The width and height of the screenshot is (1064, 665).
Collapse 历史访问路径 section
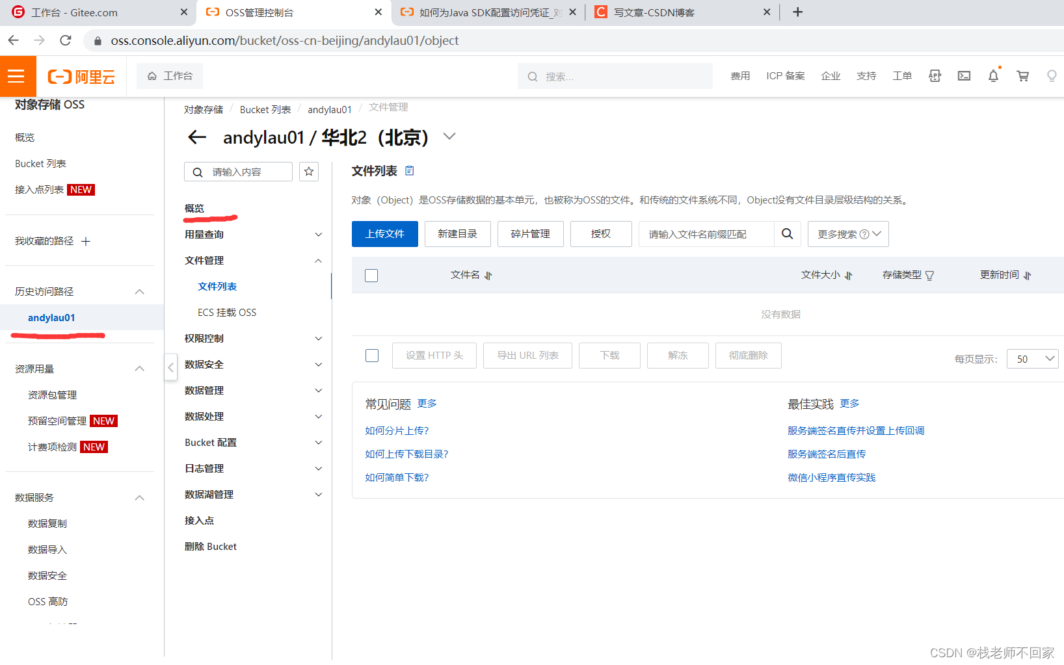pyautogui.click(x=139, y=292)
